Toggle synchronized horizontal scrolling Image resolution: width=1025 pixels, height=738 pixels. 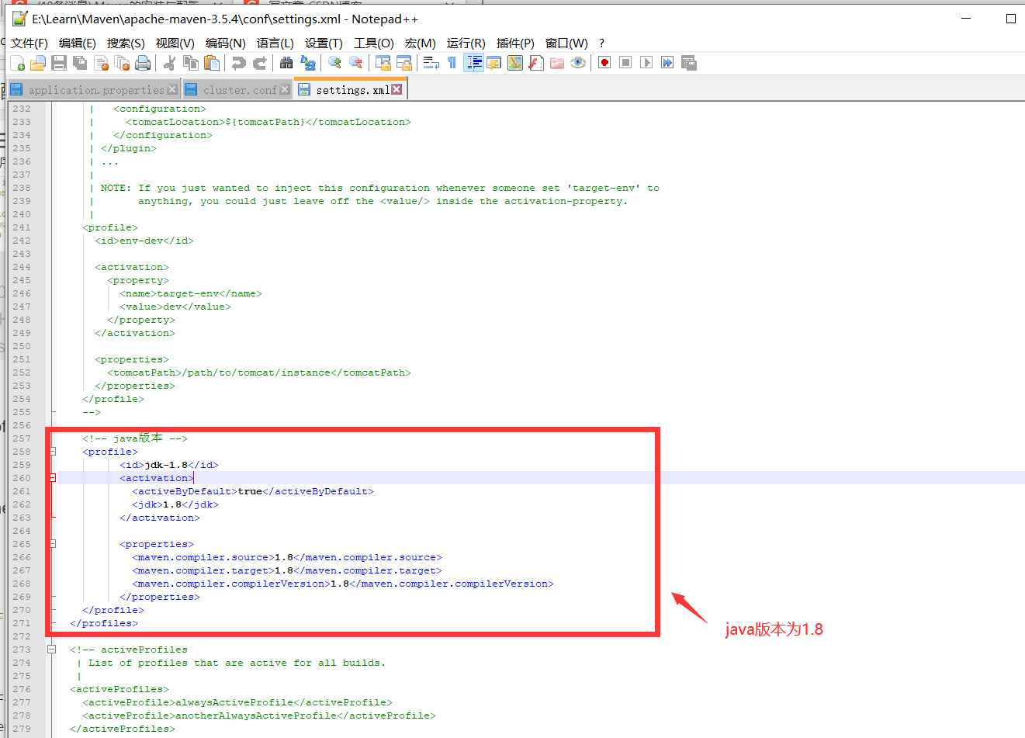403,63
